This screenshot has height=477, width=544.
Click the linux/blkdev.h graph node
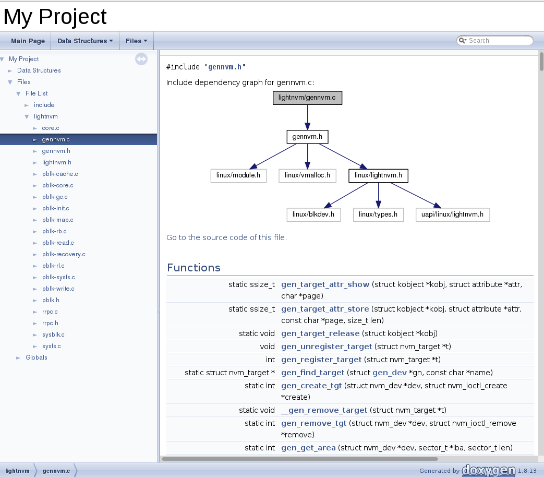click(313, 214)
